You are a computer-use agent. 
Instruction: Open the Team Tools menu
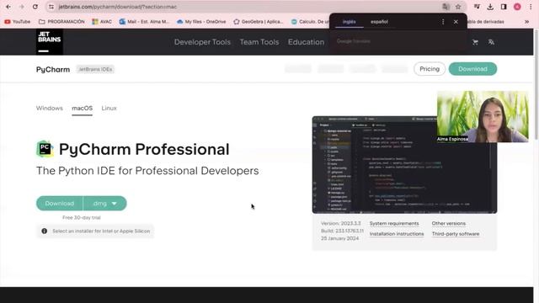point(259,42)
